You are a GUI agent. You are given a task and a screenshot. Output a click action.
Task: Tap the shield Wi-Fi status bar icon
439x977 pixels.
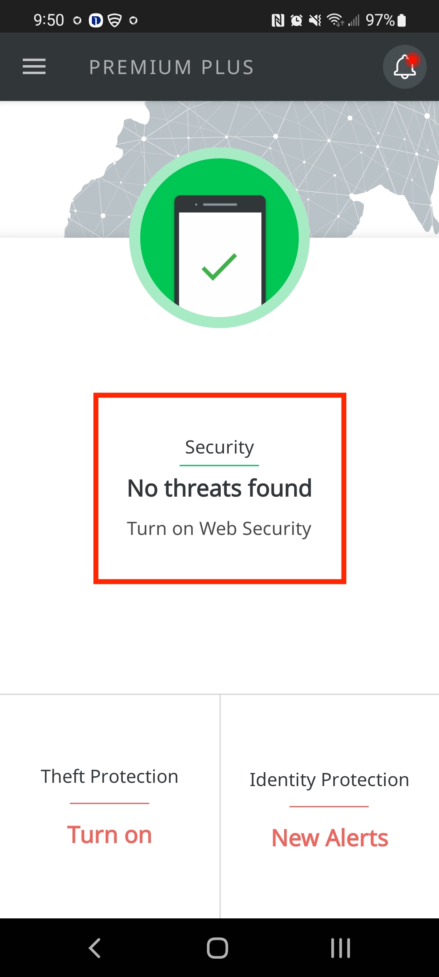coord(115,20)
